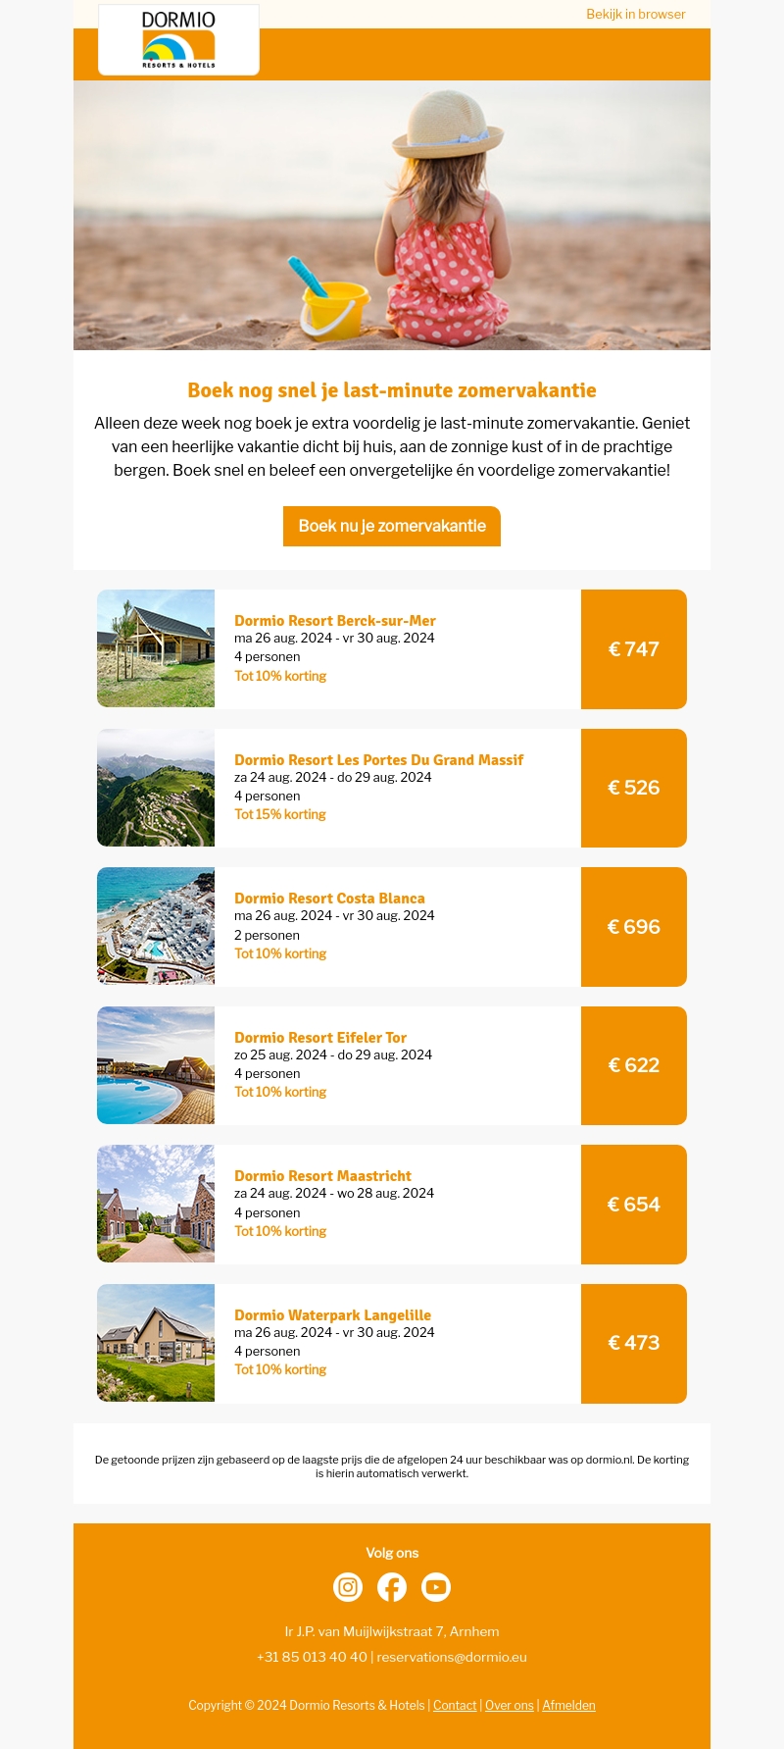Screen dimensions: 784x1749
Task: Click the Afmelden unsubscribe link
Action: (x=569, y=1706)
